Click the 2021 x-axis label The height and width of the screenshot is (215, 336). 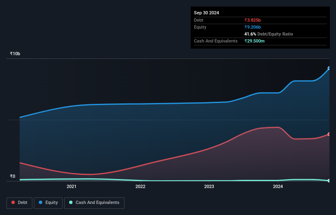(x=71, y=186)
